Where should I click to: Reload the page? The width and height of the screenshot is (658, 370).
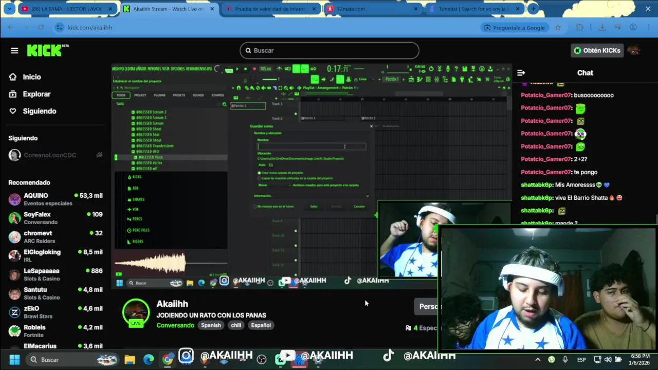41,27
